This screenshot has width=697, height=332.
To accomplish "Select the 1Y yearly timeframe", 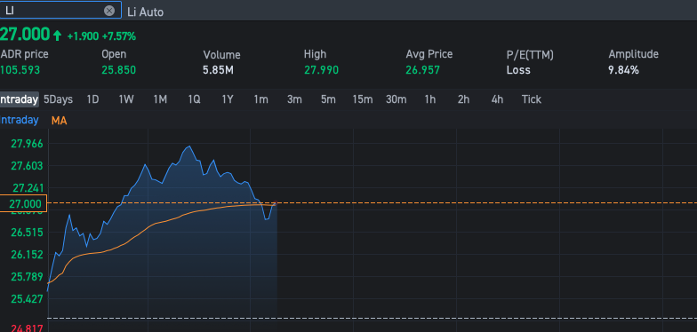I will click(228, 99).
